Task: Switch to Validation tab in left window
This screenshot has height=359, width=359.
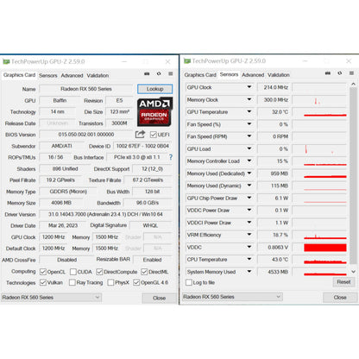Action: (98, 75)
